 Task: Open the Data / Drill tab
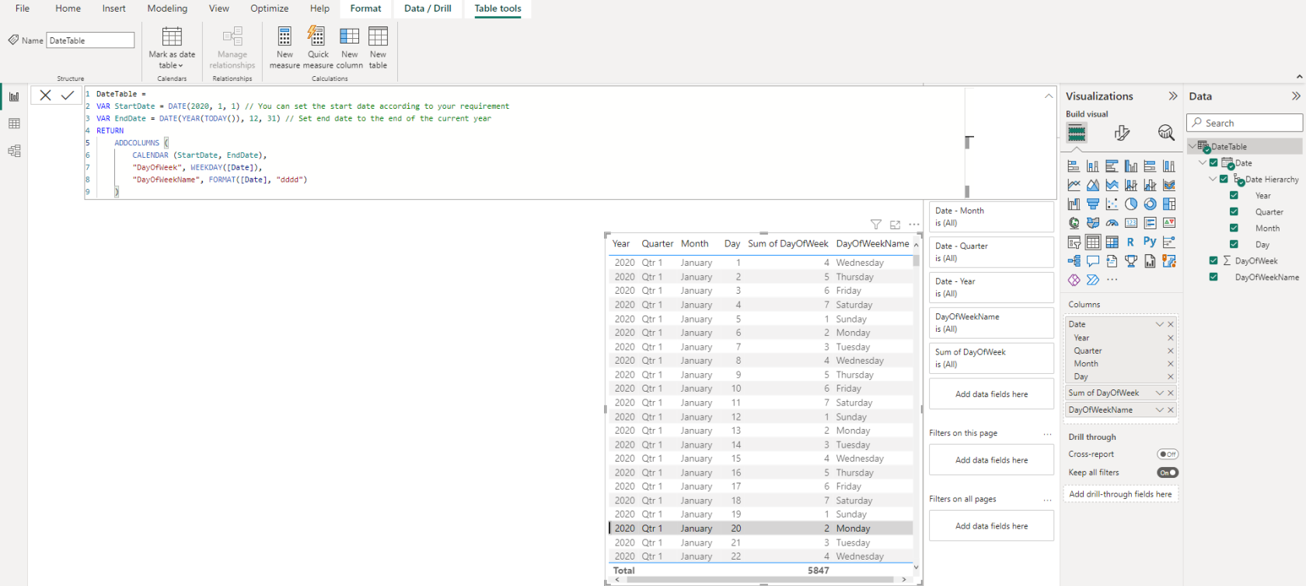(428, 9)
